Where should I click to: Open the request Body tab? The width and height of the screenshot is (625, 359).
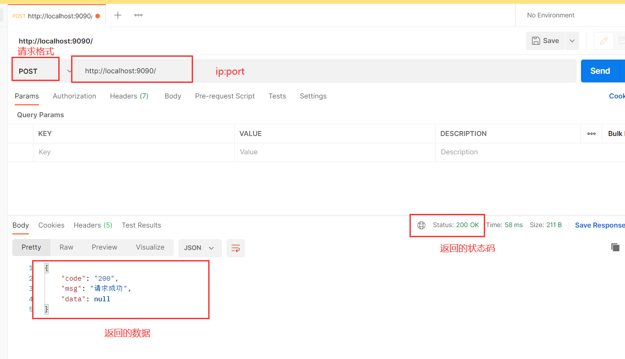coord(173,96)
